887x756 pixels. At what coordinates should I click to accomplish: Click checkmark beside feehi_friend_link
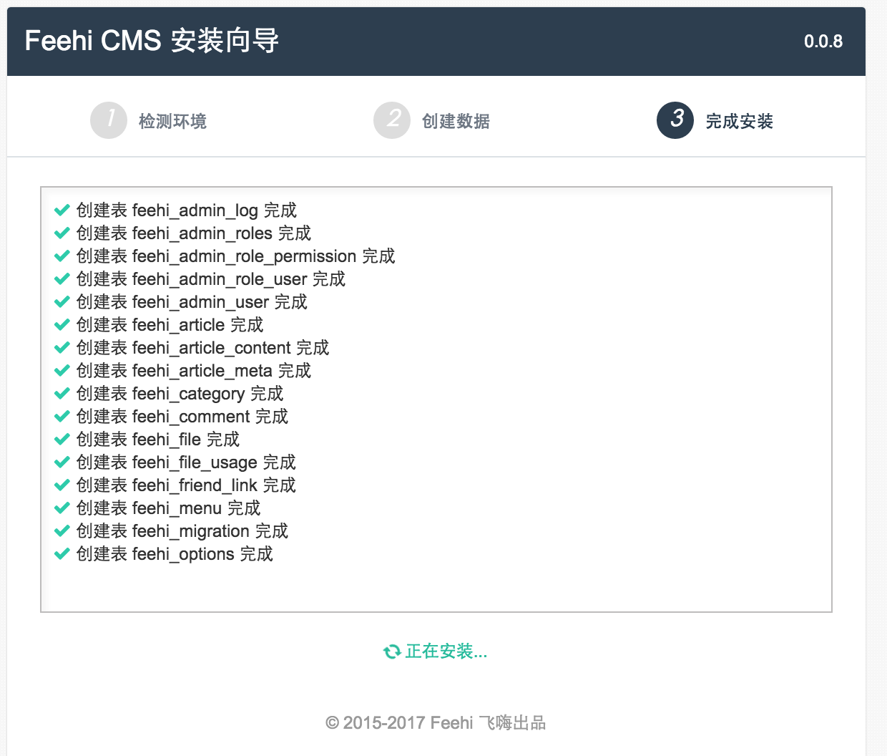coord(62,485)
